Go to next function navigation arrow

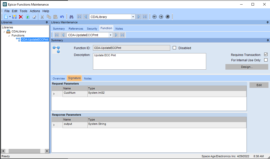click(x=116, y=35)
